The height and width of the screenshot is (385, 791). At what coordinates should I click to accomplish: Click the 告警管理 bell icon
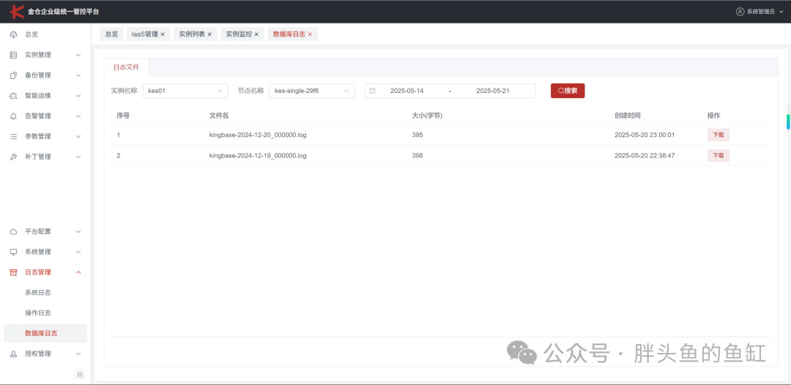click(14, 116)
